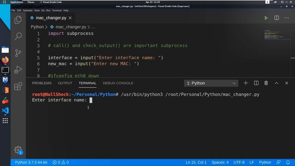The image size is (295, 166).
Task: Create a new terminal with plus icon
Action: coord(246,83)
